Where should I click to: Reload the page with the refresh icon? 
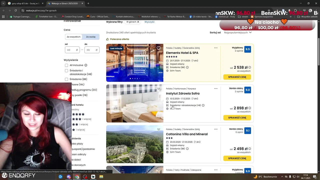(16, 10)
